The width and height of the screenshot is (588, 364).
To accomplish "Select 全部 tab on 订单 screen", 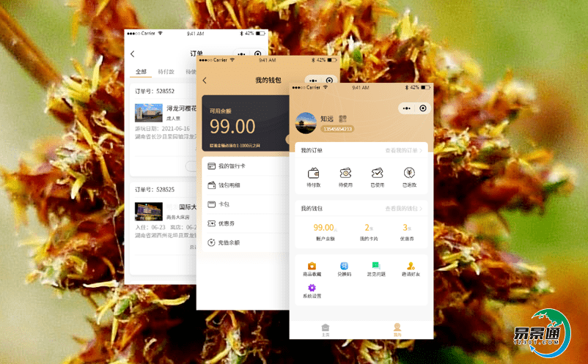I will point(141,72).
